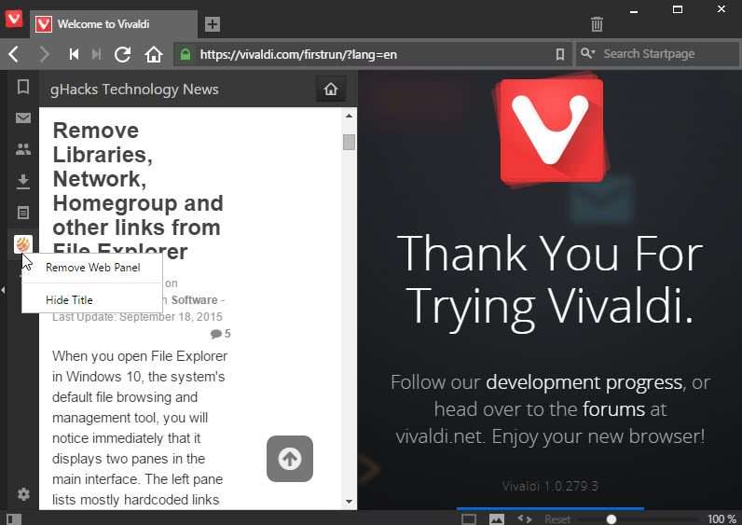
Task: Open the Bookmarks panel
Action: (x=23, y=87)
